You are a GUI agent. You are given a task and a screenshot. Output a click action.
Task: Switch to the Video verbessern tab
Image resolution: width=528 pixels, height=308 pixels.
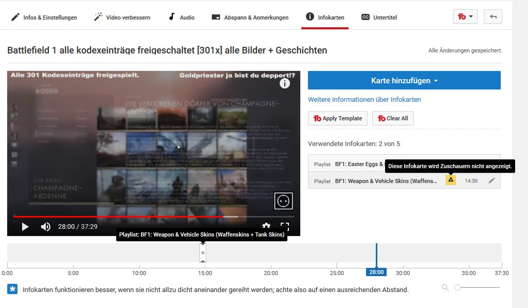122,17
